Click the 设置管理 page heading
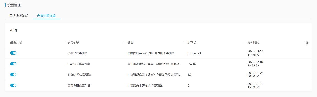 coord(14,5)
